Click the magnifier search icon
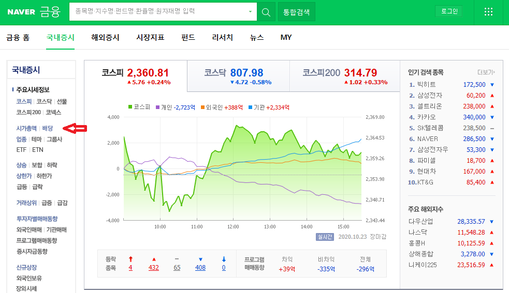This screenshot has height=293, width=509. (x=266, y=12)
